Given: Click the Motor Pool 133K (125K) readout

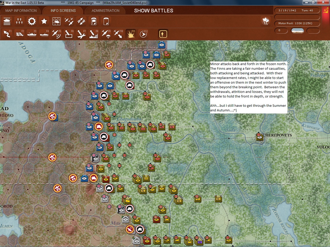Looking at the screenshot, I should click(x=297, y=23).
